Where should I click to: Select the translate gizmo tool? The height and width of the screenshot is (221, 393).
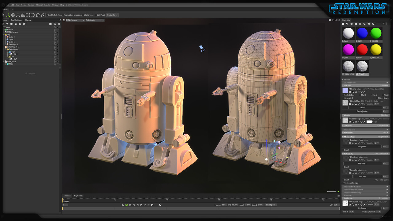8,15
